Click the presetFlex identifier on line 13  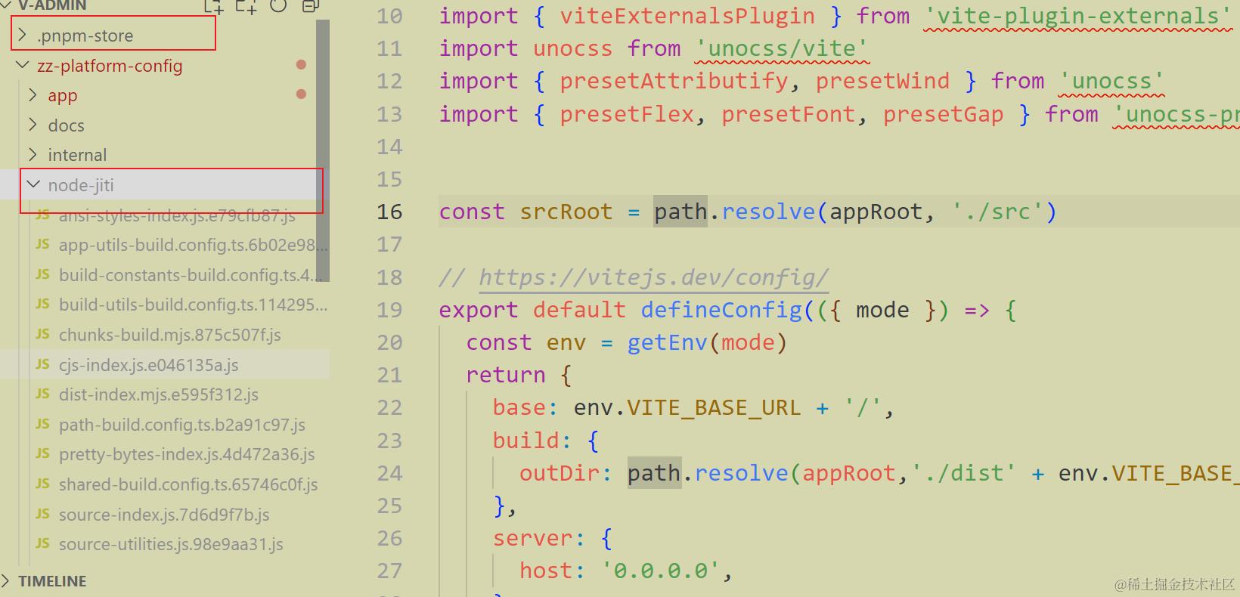[x=627, y=114]
